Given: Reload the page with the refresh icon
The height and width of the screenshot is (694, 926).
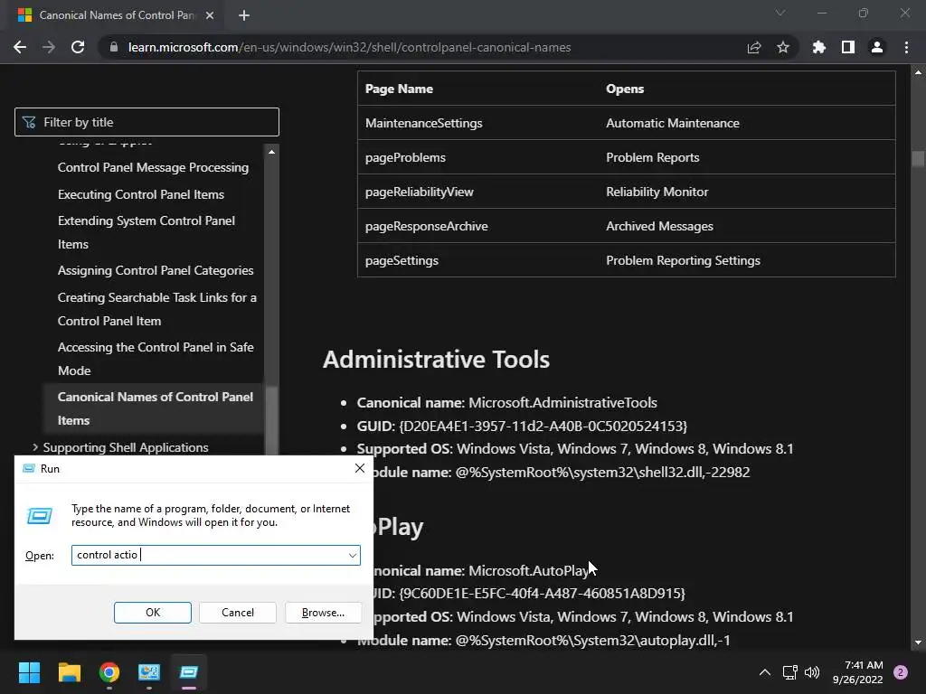Looking at the screenshot, I should [x=78, y=47].
